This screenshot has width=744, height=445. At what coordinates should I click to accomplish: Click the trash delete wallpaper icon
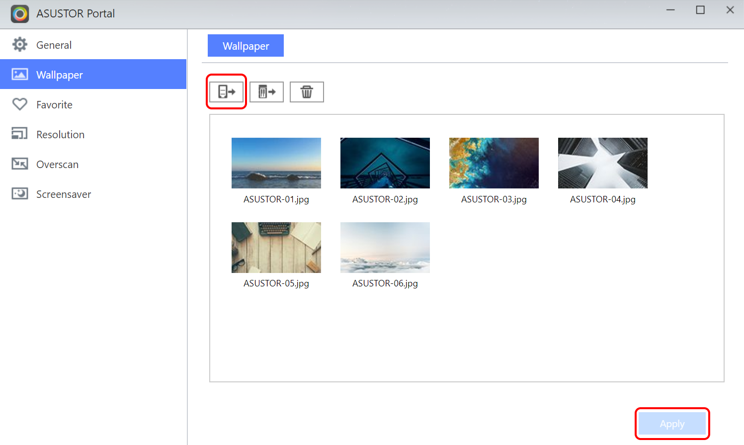click(307, 91)
